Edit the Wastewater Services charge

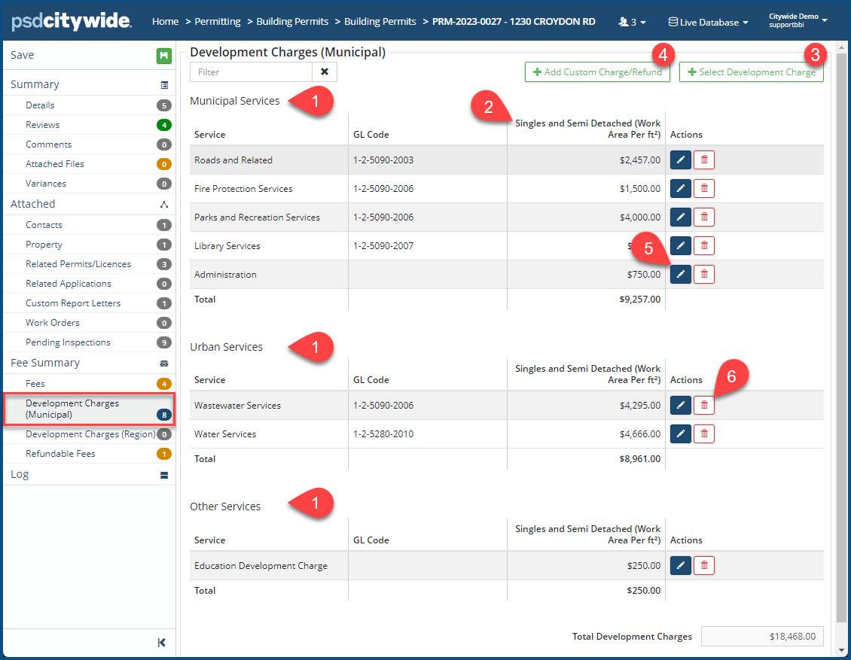(x=680, y=406)
